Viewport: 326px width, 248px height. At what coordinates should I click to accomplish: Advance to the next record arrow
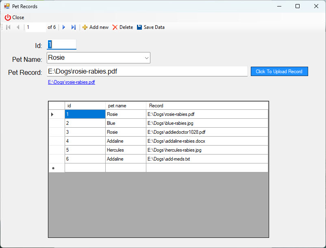[64, 27]
